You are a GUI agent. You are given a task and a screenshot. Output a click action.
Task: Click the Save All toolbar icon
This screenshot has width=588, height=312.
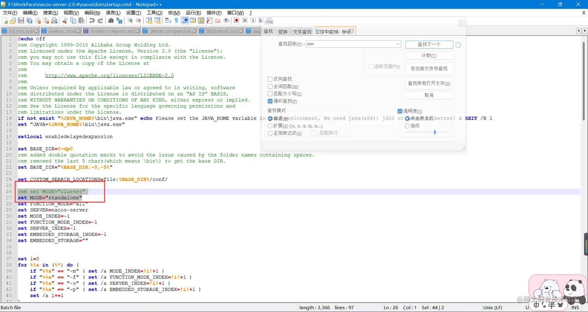click(x=29, y=20)
